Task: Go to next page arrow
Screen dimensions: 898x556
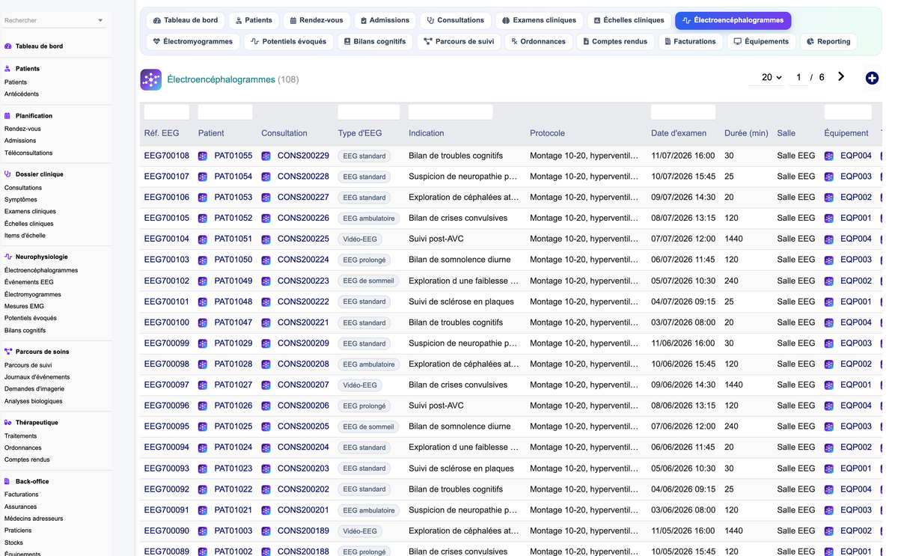Action: tap(841, 77)
